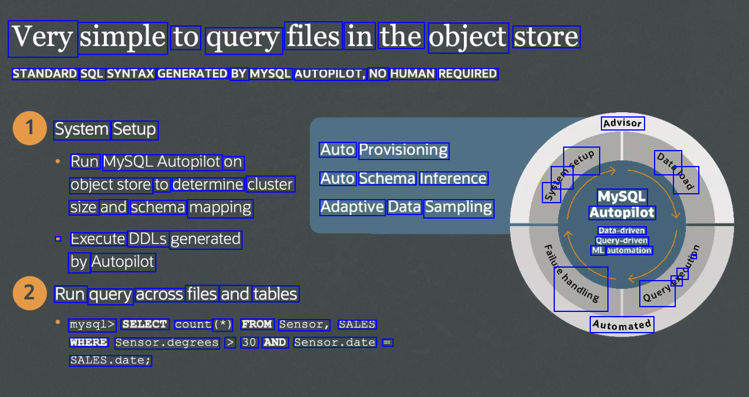Click the Auto Schema Inference text
The width and height of the screenshot is (749, 397).
pos(403,178)
